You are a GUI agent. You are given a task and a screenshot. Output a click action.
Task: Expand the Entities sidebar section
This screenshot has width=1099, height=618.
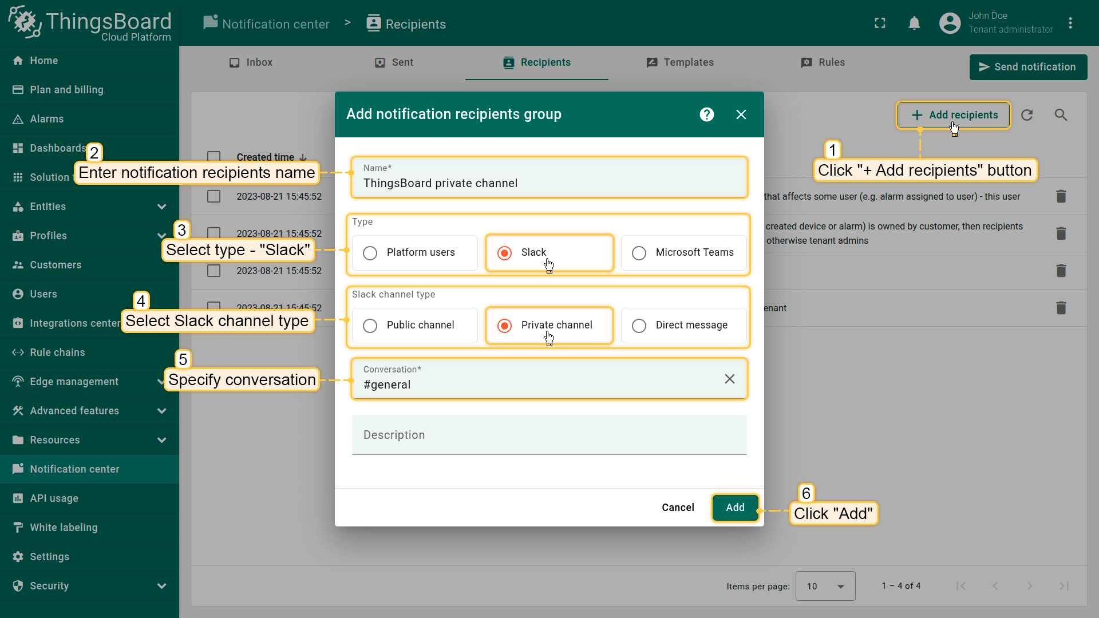162,207
